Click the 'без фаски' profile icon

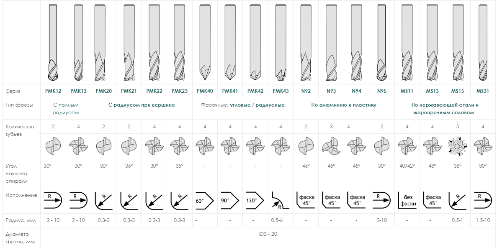(407, 200)
